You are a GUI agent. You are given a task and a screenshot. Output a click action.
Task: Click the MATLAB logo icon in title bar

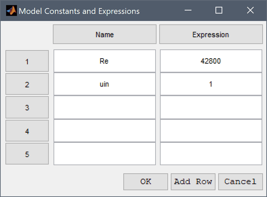pyautogui.click(x=12, y=10)
